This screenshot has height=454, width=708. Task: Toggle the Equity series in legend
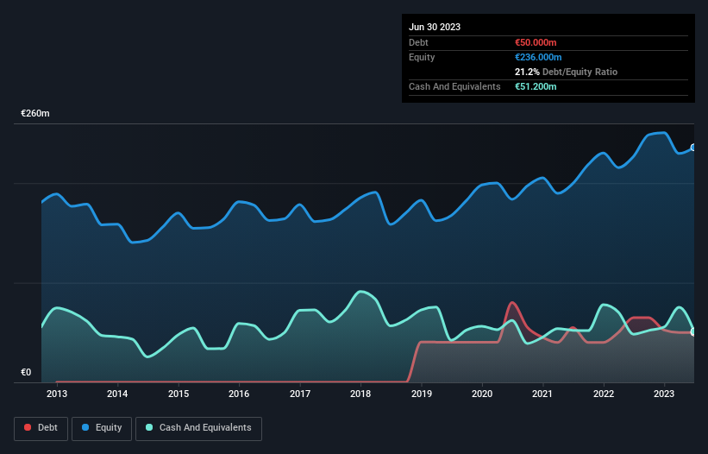tap(102, 428)
